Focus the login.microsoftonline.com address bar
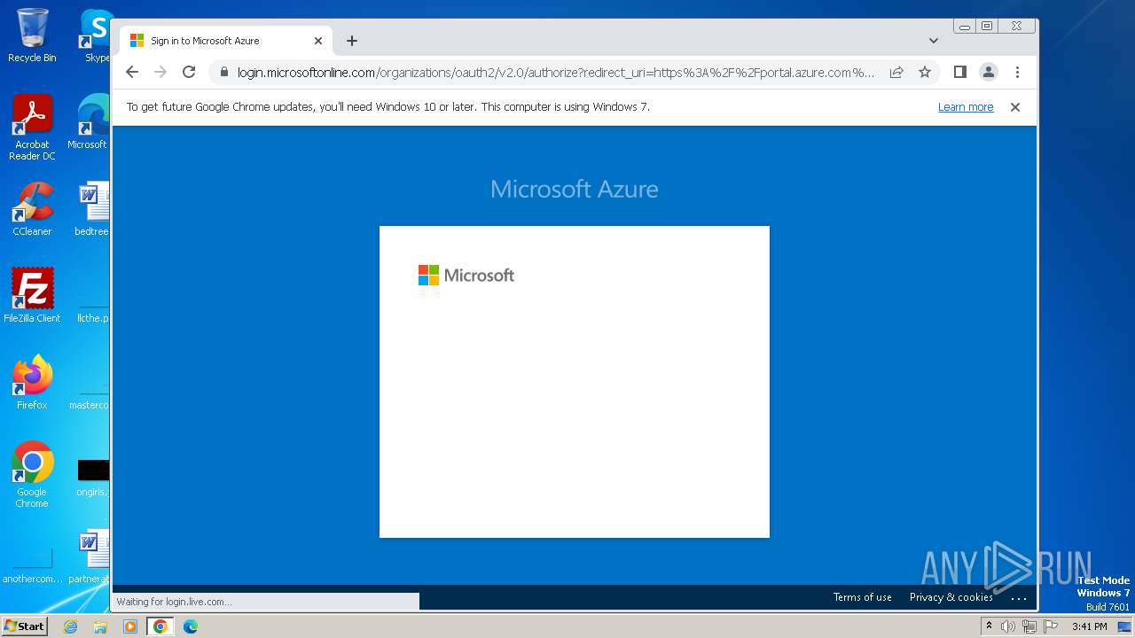1135x638 pixels. click(x=555, y=72)
